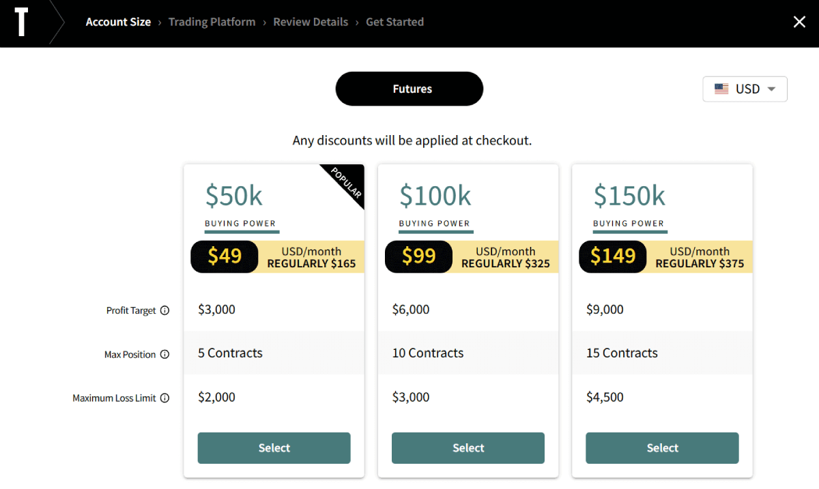Click the Profit Target label
Image resolution: width=819 pixels, height=489 pixels.
tap(131, 310)
